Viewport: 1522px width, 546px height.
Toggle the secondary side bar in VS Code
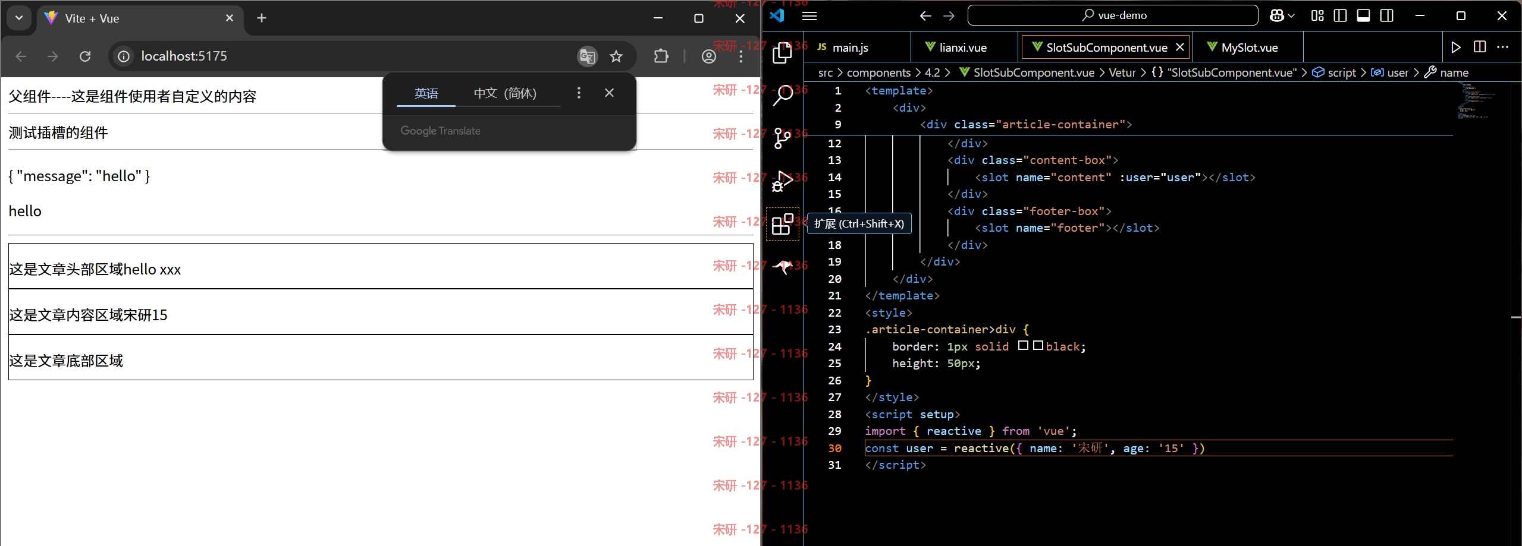[1386, 16]
